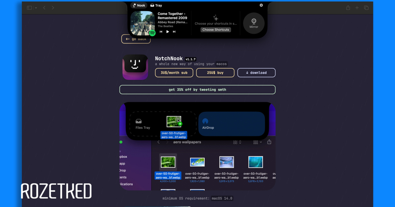Click the v1.1.7 version badge
Viewport: 395px width, 207px height.
(190, 59)
